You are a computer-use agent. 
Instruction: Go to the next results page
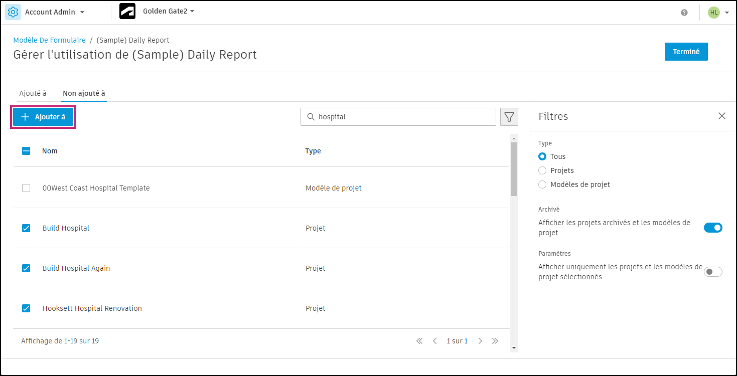[x=480, y=341]
